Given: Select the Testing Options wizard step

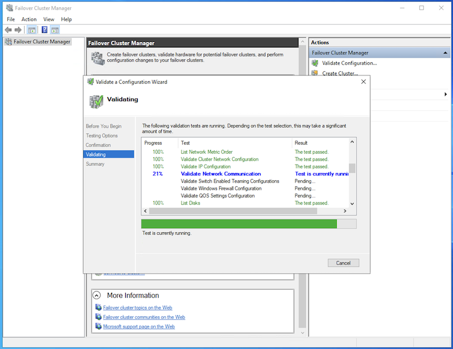Looking at the screenshot, I should pos(102,135).
